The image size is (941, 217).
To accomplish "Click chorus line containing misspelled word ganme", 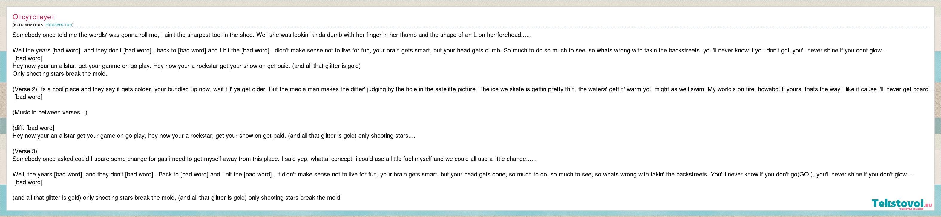I will pyautogui.click(x=187, y=66).
